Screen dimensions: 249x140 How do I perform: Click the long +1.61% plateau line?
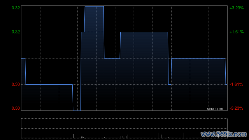click(144, 32)
